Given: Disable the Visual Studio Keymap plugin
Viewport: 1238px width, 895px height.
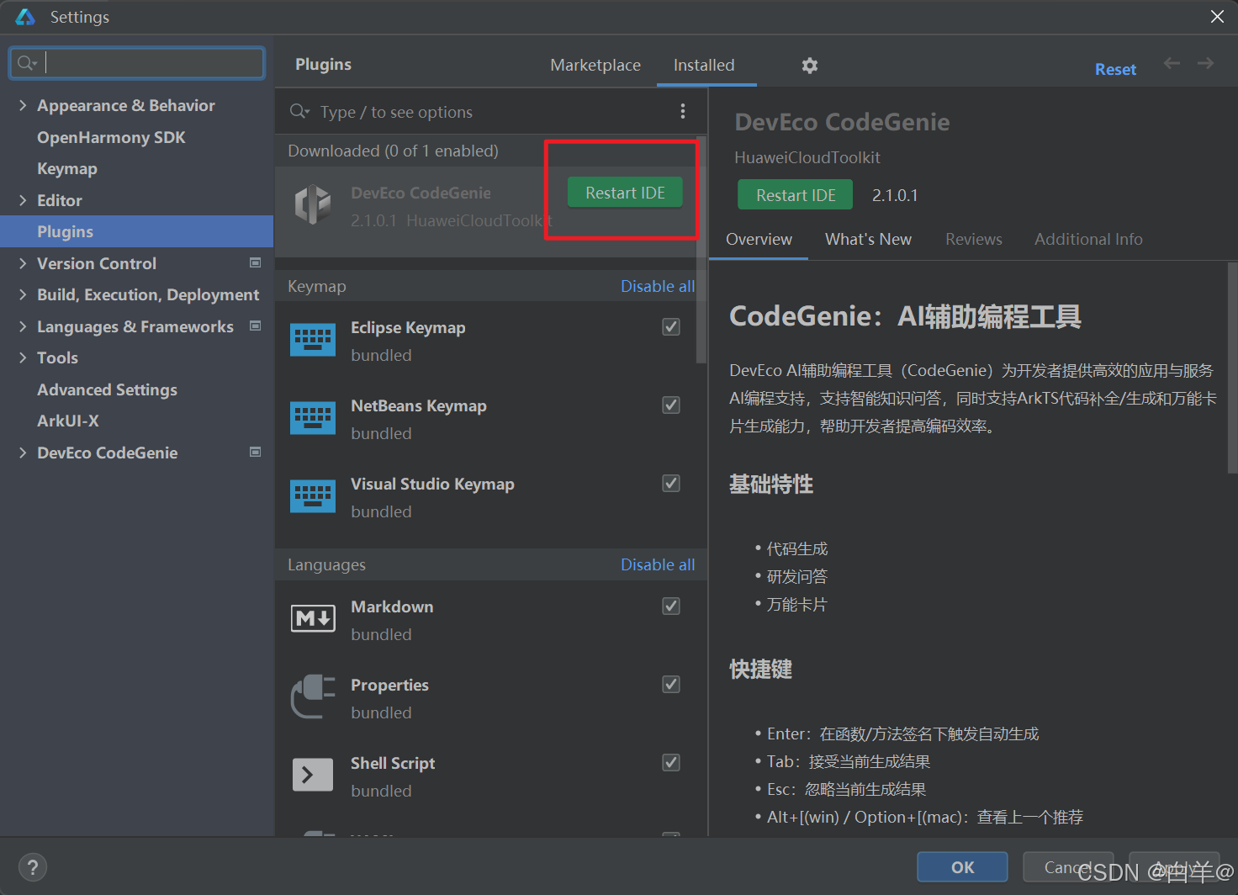Looking at the screenshot, I should pos(670,483).
